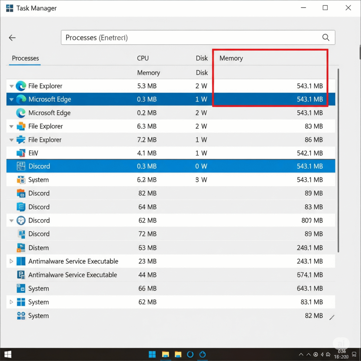Sort by the Memory column header
The height and width of the screenshot is (361, 361).
(231, 58)
